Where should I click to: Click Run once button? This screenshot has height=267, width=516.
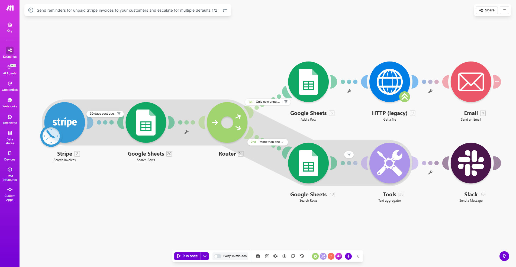187,256
